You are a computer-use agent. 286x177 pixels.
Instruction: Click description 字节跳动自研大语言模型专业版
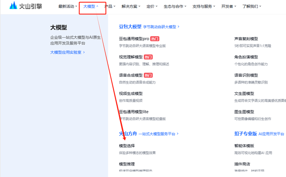point(142,46)
